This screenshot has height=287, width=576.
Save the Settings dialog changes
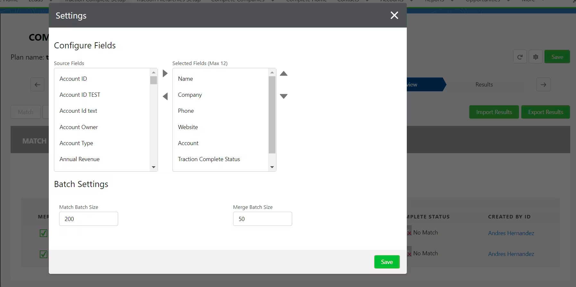(387, 262)
